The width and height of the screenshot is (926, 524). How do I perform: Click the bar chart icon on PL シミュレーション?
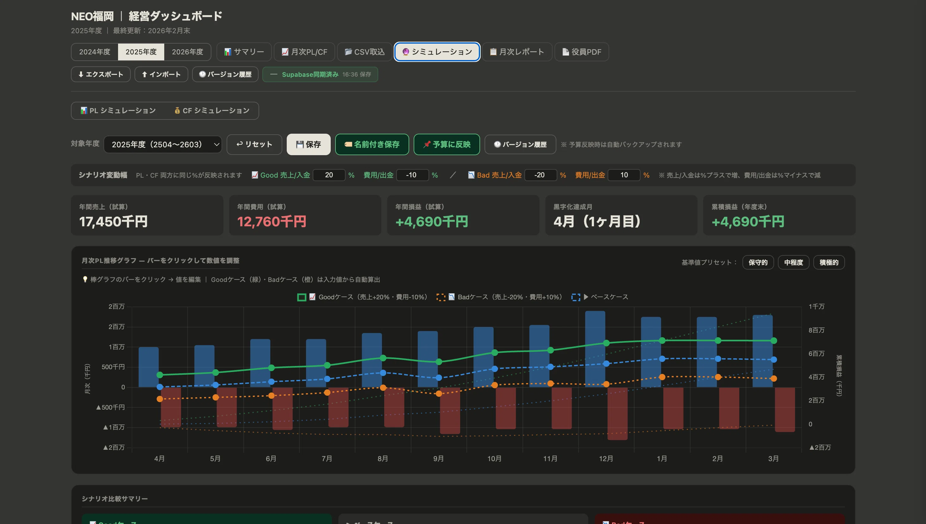(x=84, y=111)
